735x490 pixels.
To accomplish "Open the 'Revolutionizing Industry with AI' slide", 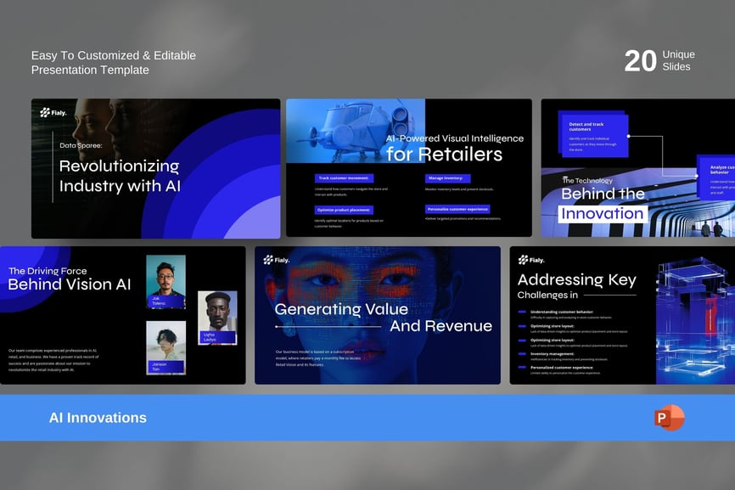I will [x=155, y=168].
